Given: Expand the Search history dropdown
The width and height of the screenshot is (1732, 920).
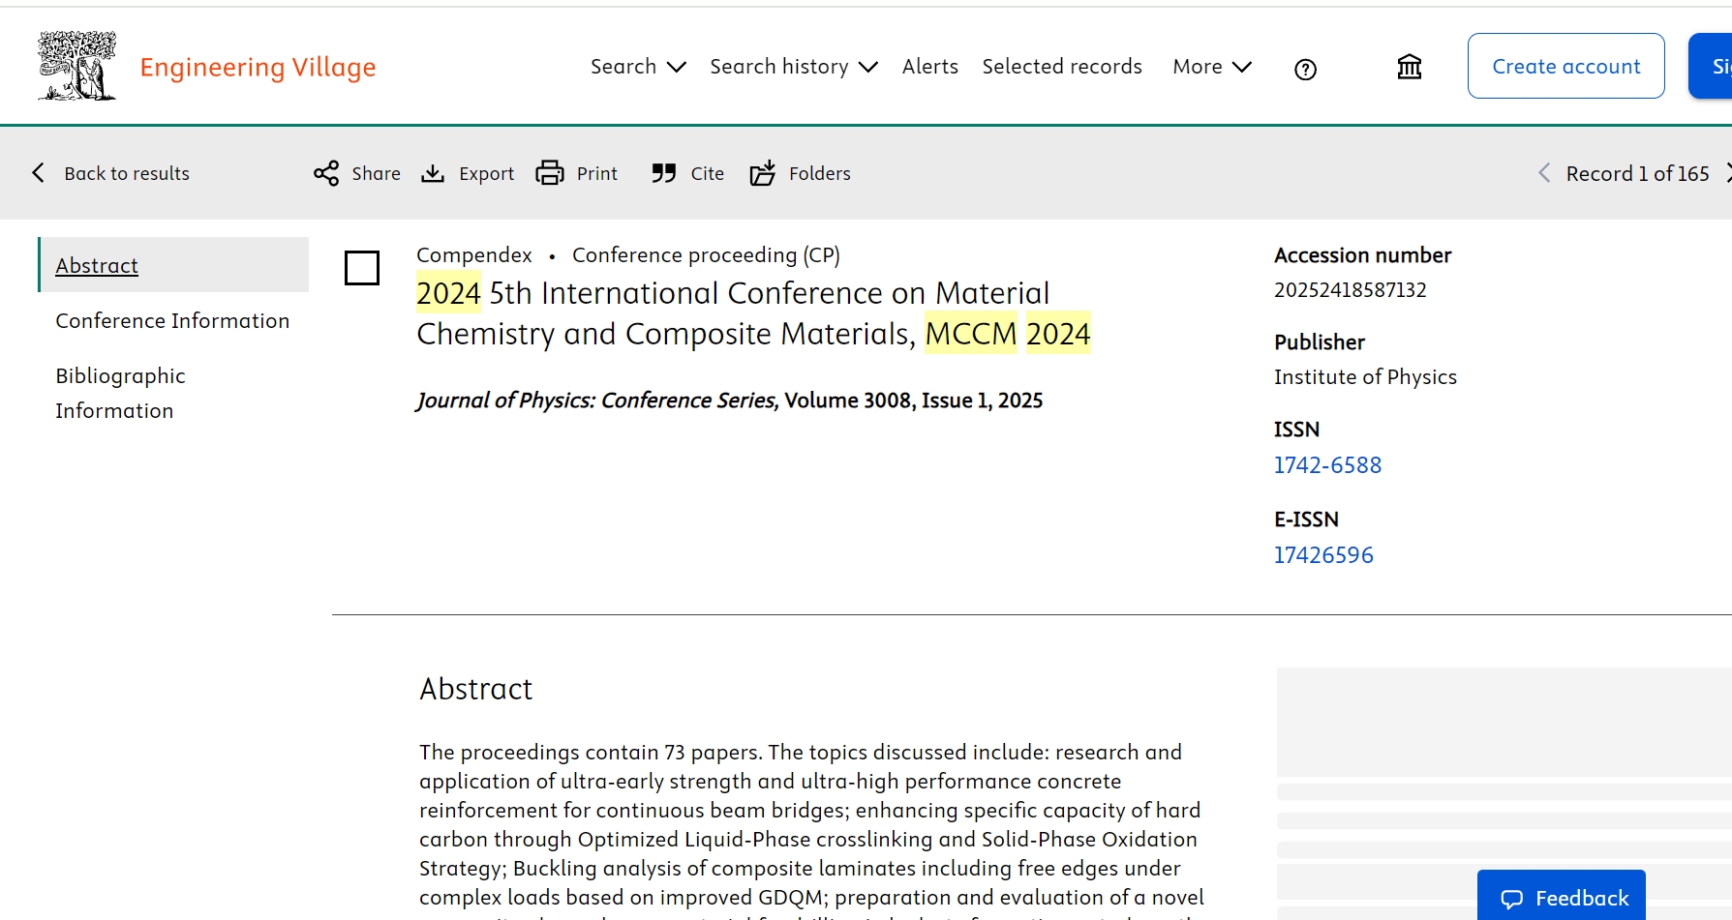Looking at the screenshot, I should [793, 67].
